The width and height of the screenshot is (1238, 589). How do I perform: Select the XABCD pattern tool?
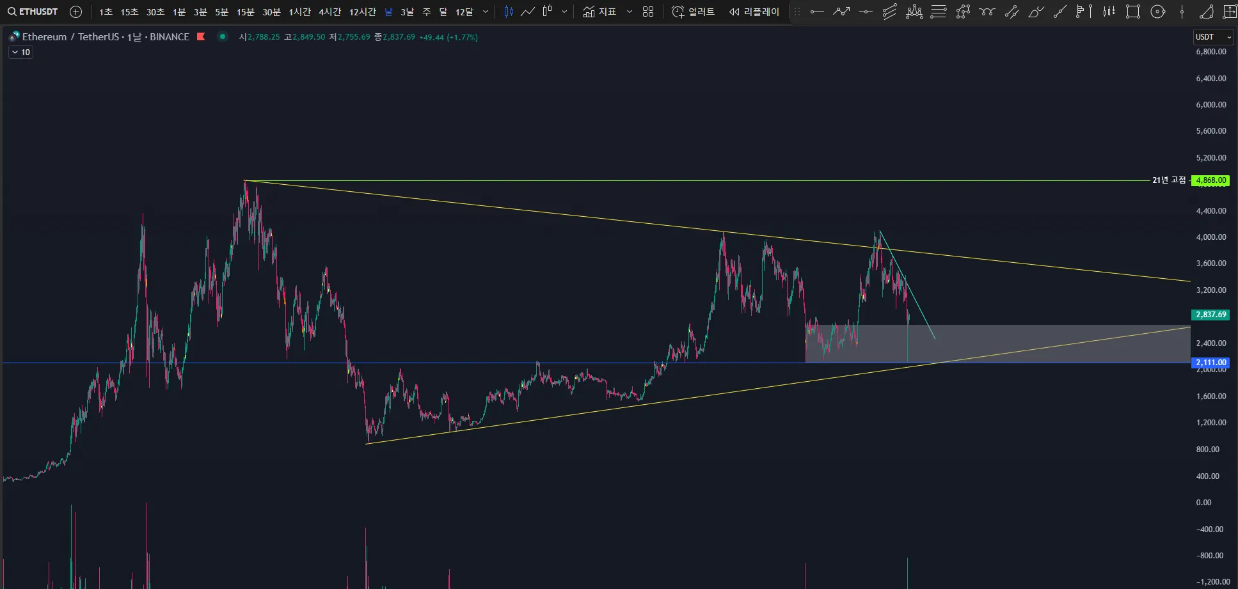pos(963,12)
